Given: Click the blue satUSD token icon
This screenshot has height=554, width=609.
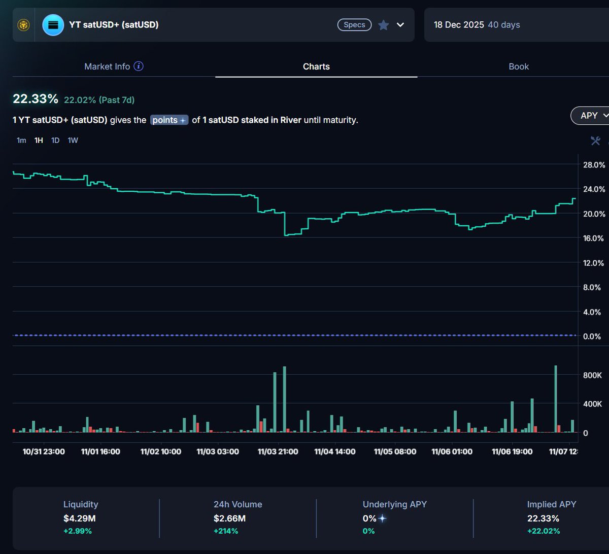Looking at the screenshot, I should [x=53, y=25].
